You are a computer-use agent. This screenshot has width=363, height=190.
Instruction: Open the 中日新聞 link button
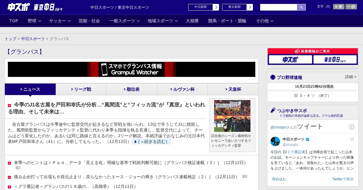[201, 7]
